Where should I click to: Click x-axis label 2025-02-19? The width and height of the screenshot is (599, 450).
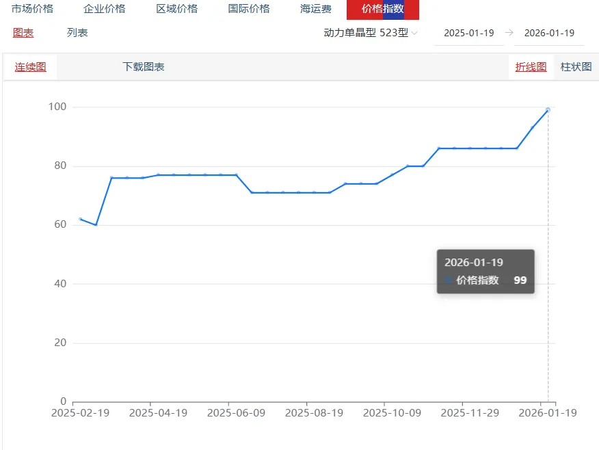coord(80,413)
